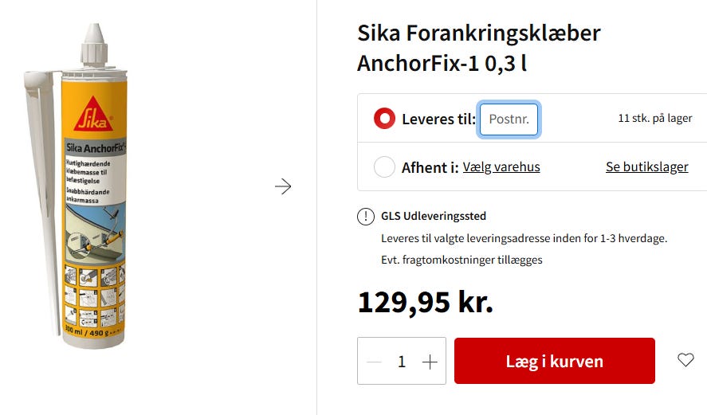Click the info icon beside GLS Udleveringssted
This screenshot has width=707, height=415.
coord(365,217)
